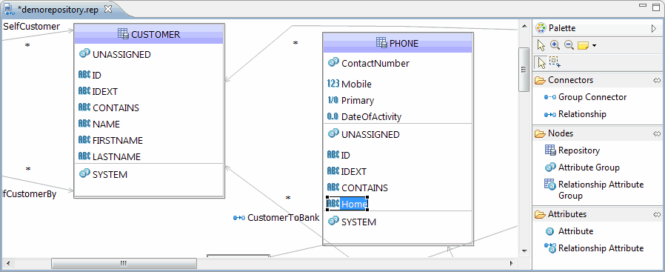Click the horizontal scrollbar thumb
Image resolution: width=665 pixels, height=272 pixels.
click(124, 263)
